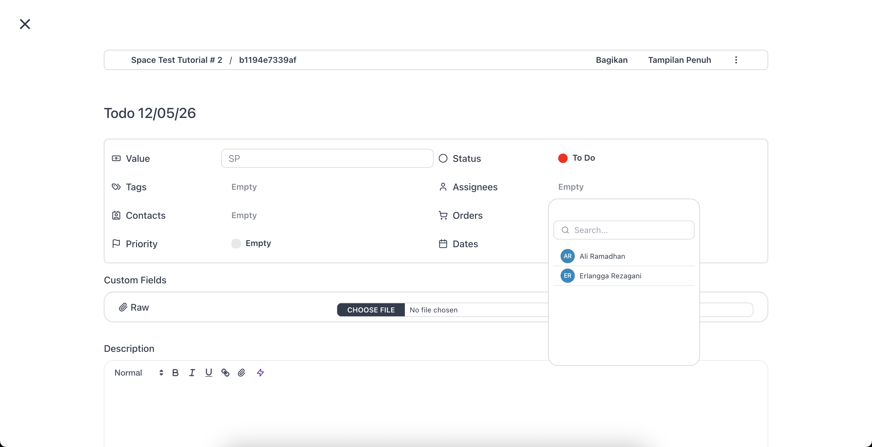The image size is (872, 447).
Task: Click the Assignees label
Action: click(x=475, y=187)
